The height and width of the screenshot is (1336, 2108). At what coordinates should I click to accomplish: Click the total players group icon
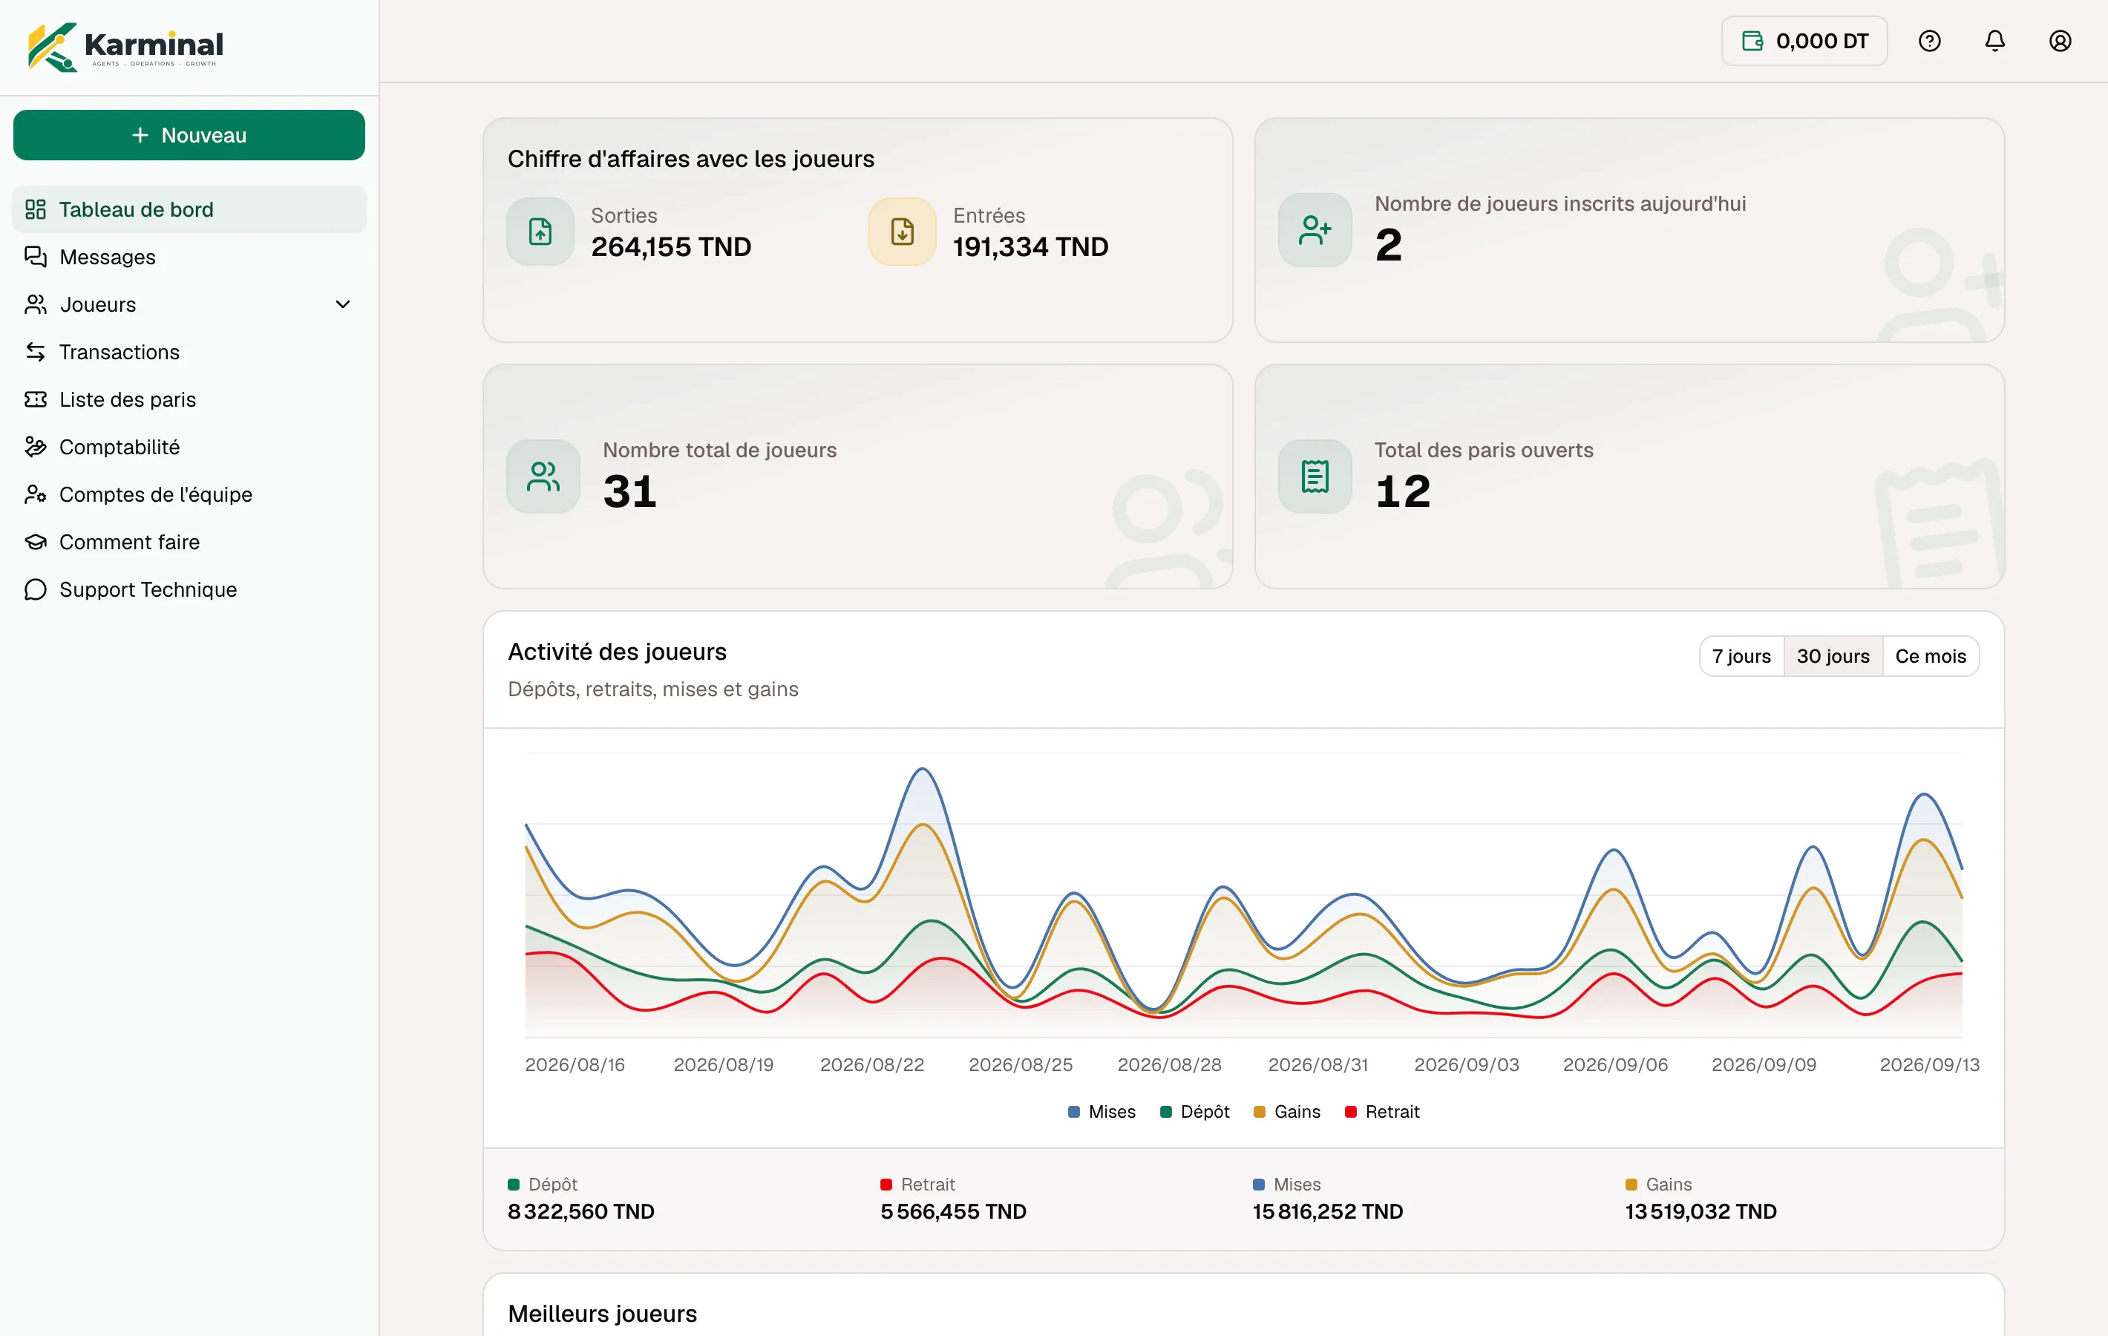tap(543, 477)
